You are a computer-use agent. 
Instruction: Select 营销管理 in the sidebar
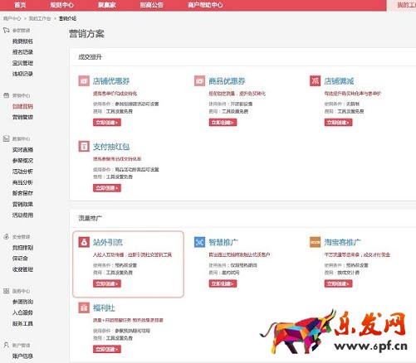pyautogui.click(x=22, y=117)
